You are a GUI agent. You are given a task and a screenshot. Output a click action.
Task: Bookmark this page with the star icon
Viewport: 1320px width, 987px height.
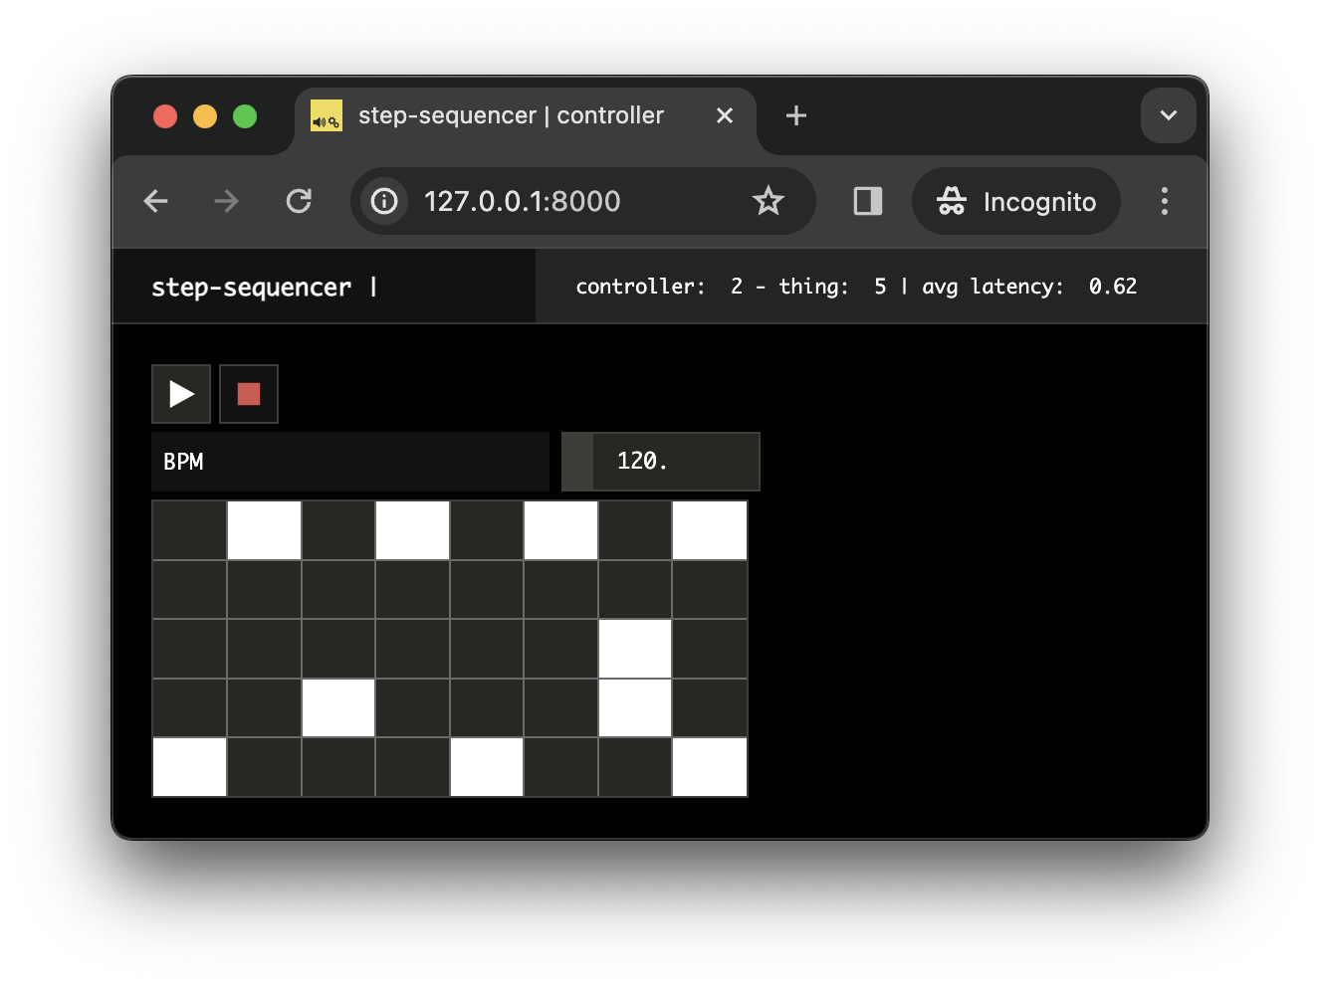[x=768, y=202]
